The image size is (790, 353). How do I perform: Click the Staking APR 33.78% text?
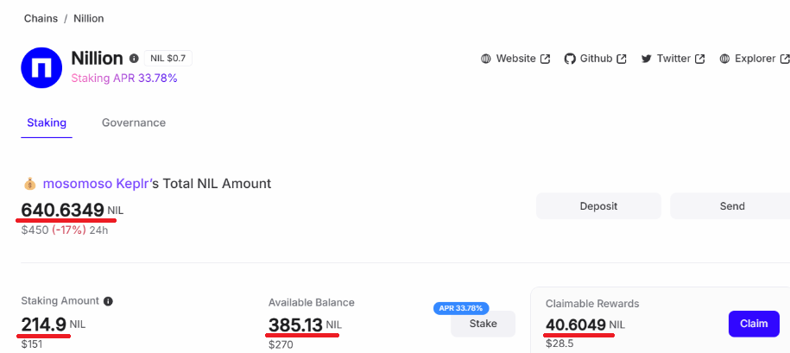[124, 79]
